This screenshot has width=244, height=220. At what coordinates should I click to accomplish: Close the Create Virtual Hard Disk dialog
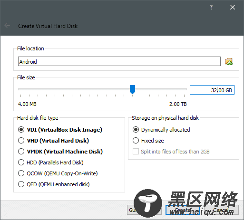pos(233,7)
